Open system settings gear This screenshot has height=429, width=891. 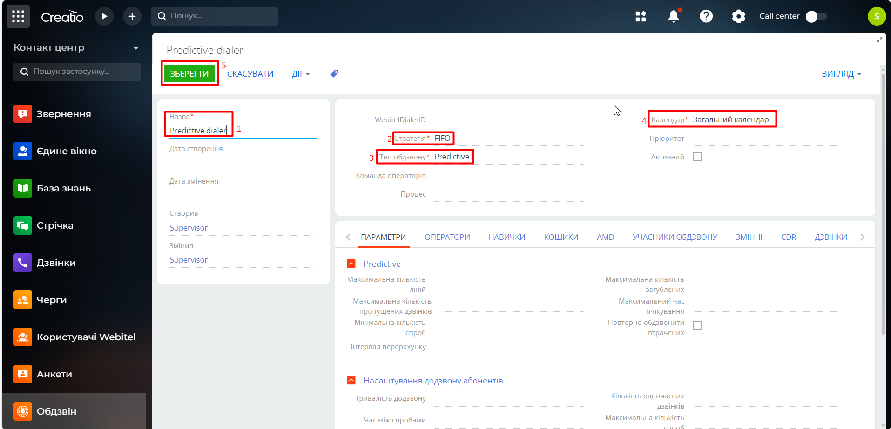pos(739,16)
